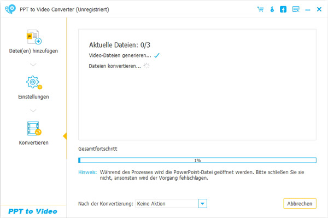328x218 pixels.
Task: Select the Konvertieren step label
Action: (x=34, y=143)
